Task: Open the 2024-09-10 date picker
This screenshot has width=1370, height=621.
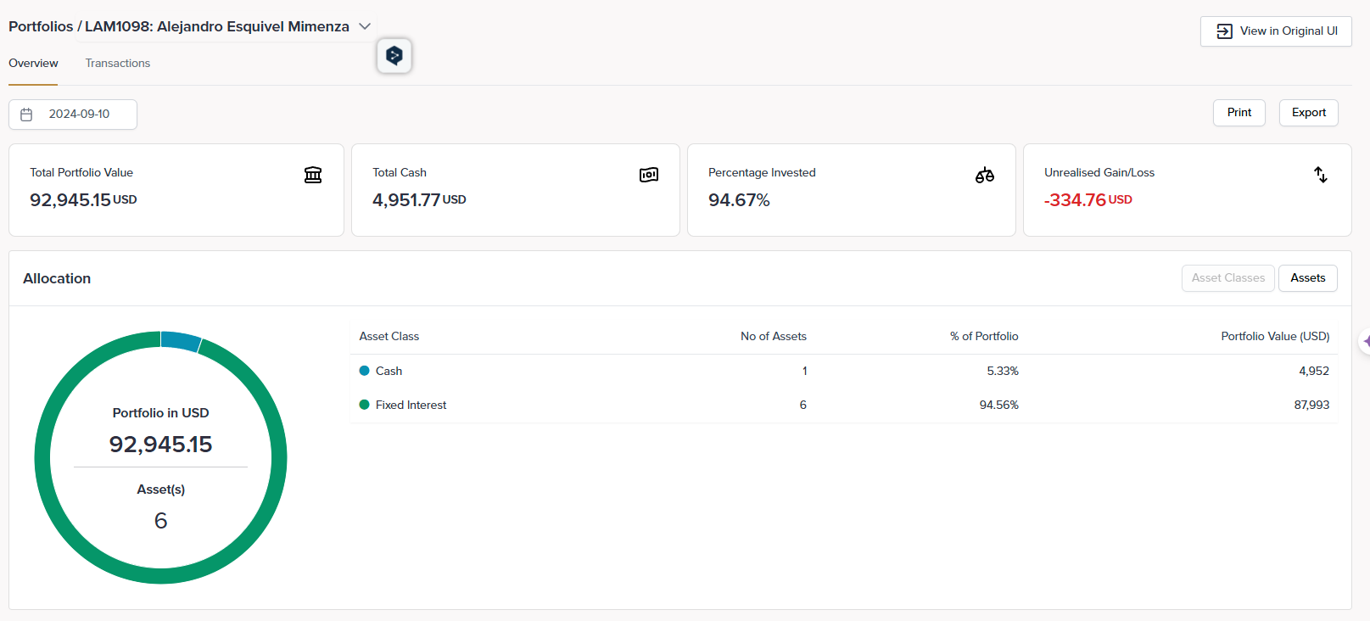Action: tap(79, 115)
